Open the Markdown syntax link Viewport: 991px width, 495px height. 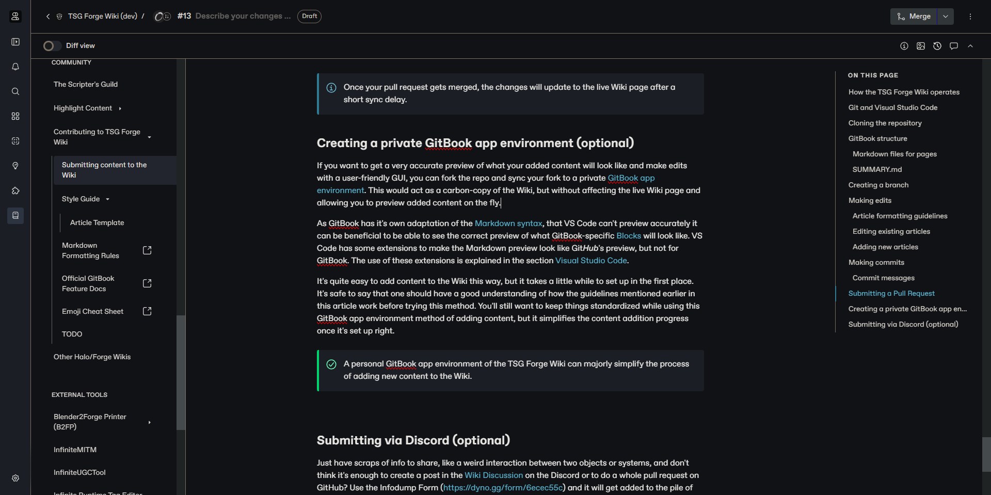[508, 223]
